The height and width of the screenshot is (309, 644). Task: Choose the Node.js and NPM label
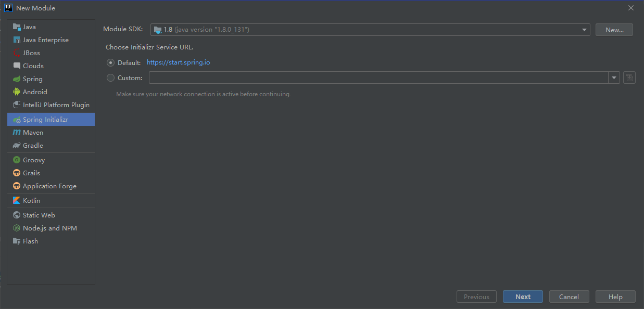(x=50, y=228)
